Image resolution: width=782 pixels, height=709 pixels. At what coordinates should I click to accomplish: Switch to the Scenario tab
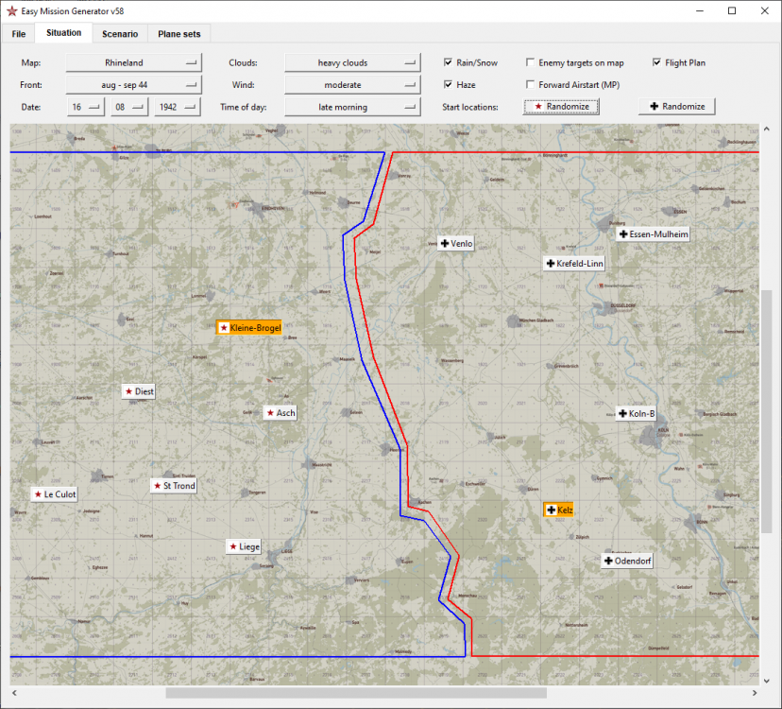tap(120, 34)
